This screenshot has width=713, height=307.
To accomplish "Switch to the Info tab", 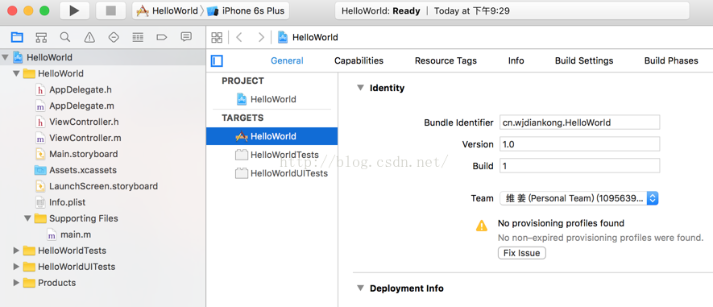I will point(516,61).
